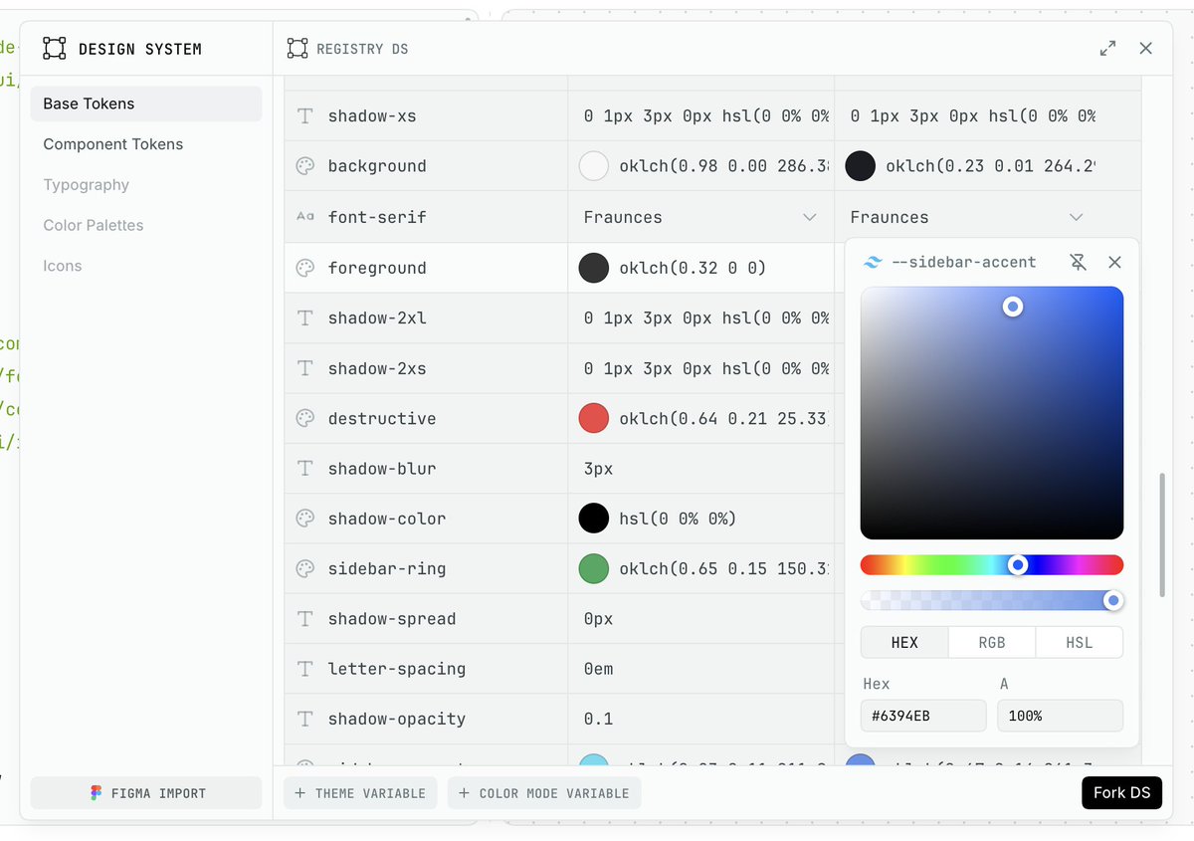Click the sidebar-ring palette icon
This screenshot has height=841, width=1194.
(x=305, y=568)
